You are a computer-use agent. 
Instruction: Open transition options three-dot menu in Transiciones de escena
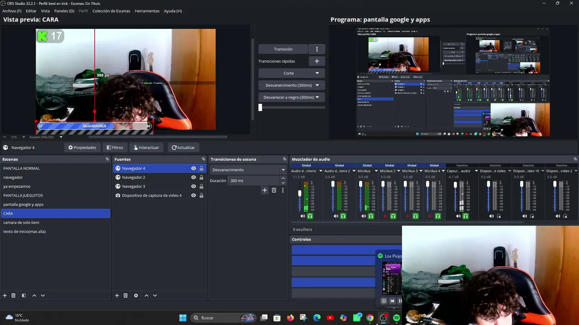283,190
